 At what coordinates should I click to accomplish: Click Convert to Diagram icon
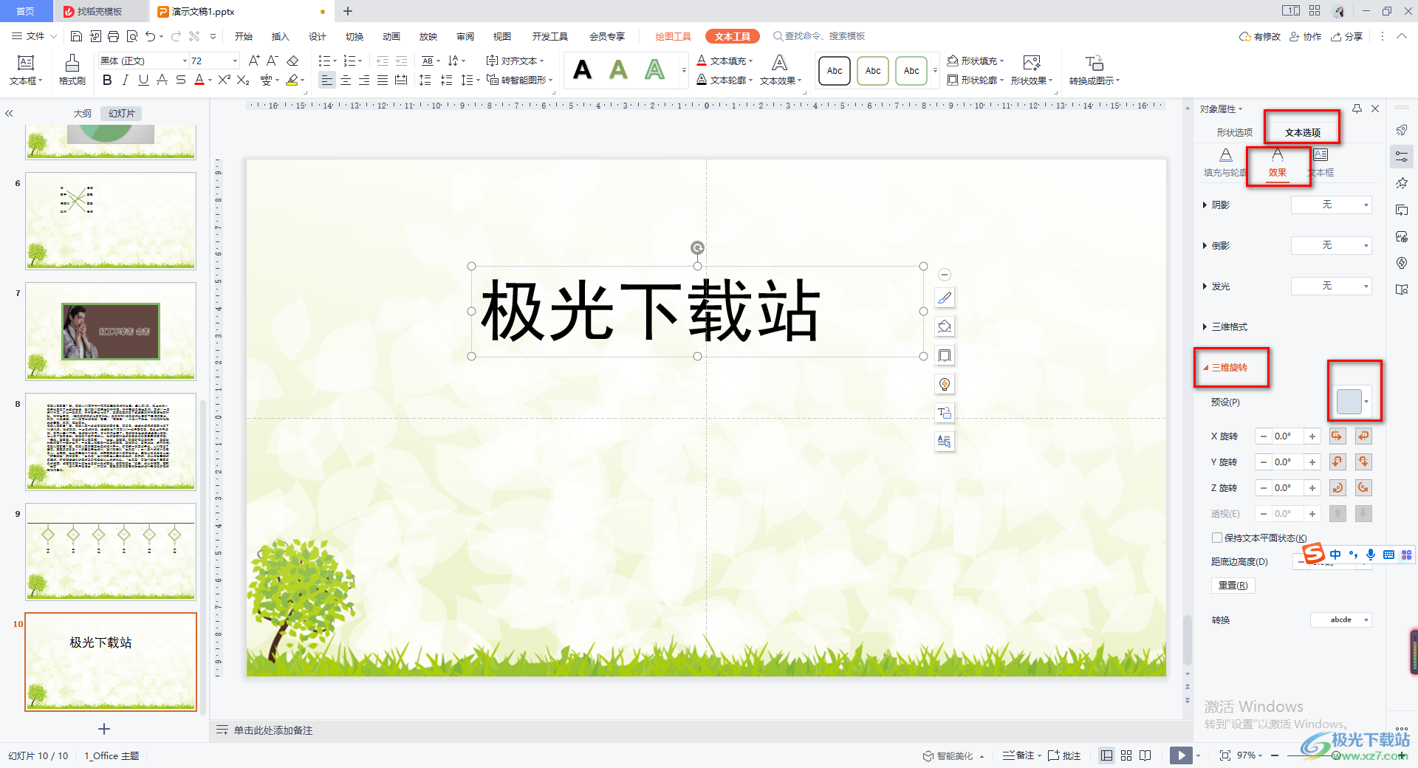[1095, 70]
